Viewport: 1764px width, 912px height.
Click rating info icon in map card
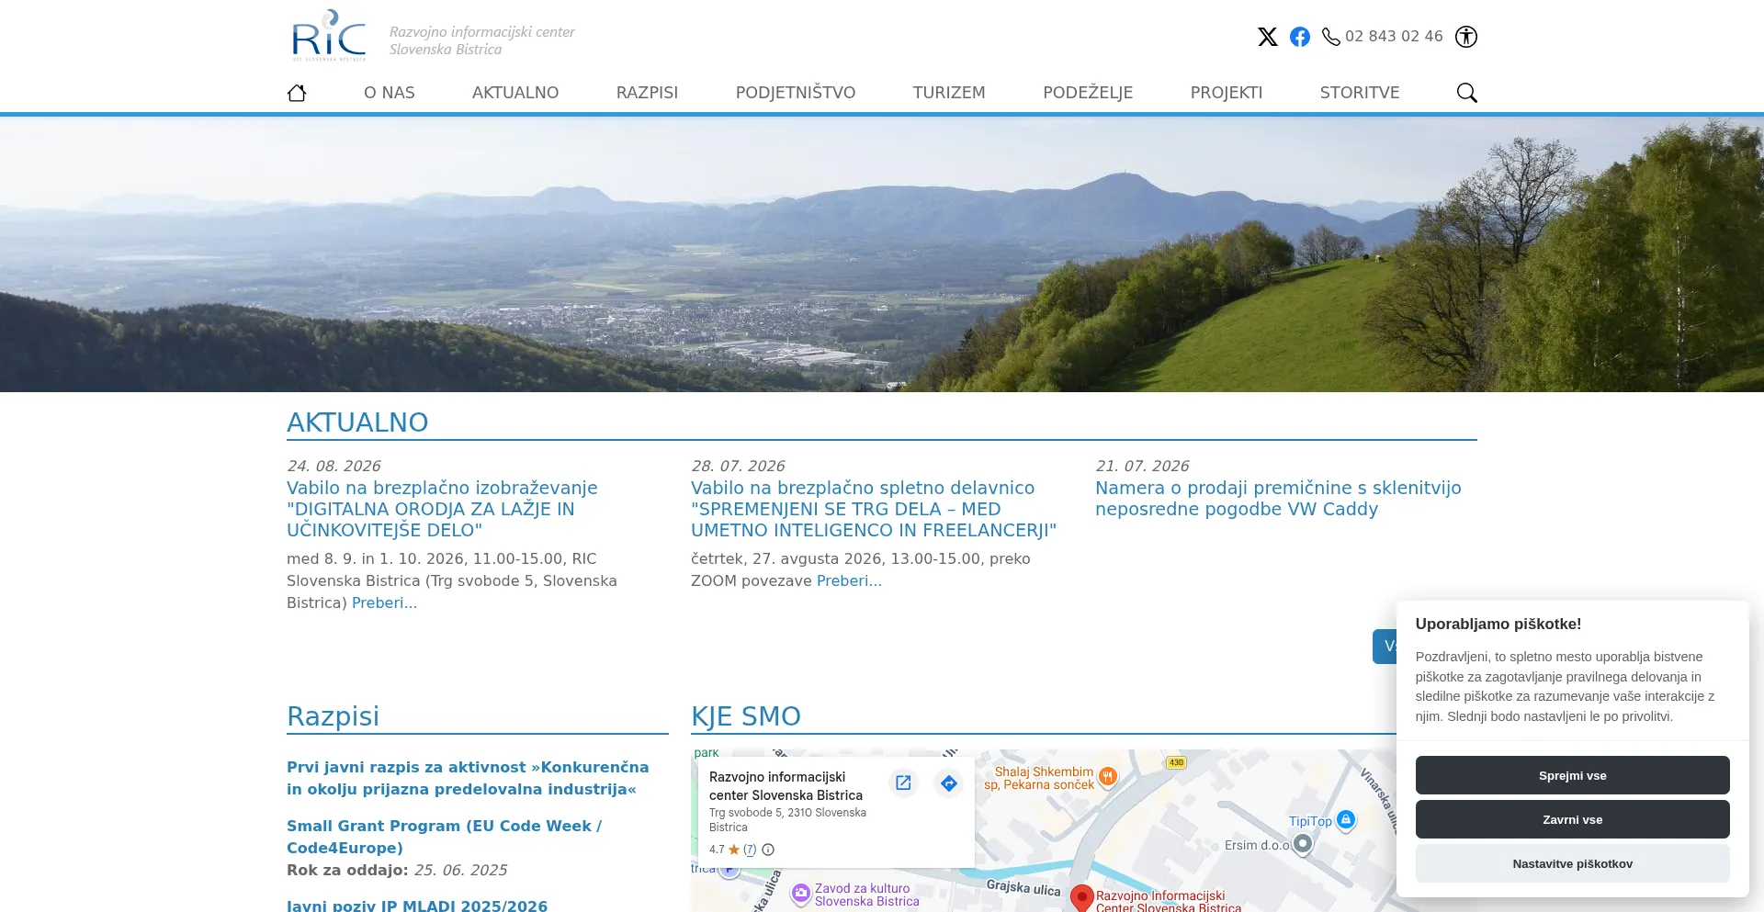click(x=768, y=850)
